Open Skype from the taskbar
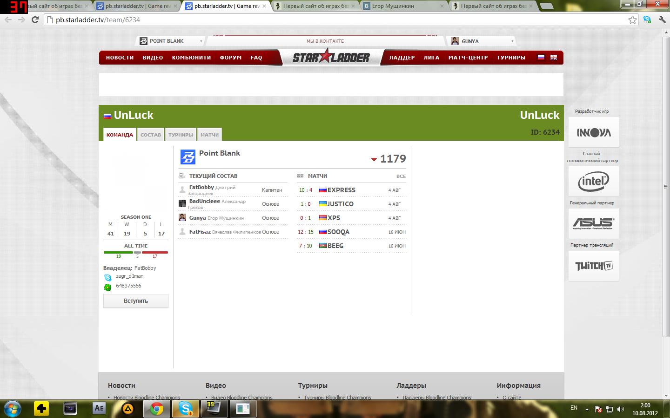This screenshot has width=670, height=418. click(x=186, y=409)
